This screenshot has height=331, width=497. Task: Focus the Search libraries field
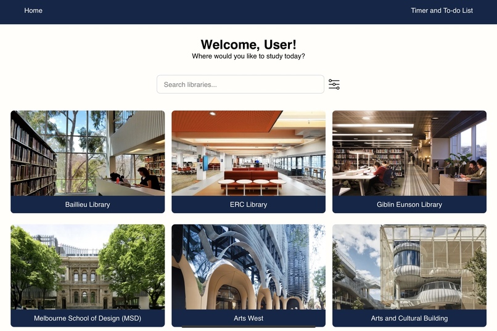(x=240, y=84)
